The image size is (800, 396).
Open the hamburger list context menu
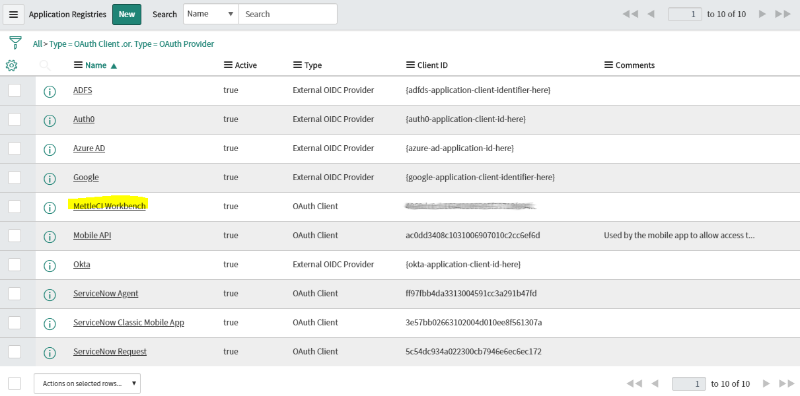click(13, 15)
